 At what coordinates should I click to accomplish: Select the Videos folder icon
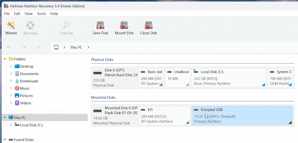pyautogui.click(x=17, y=103)
